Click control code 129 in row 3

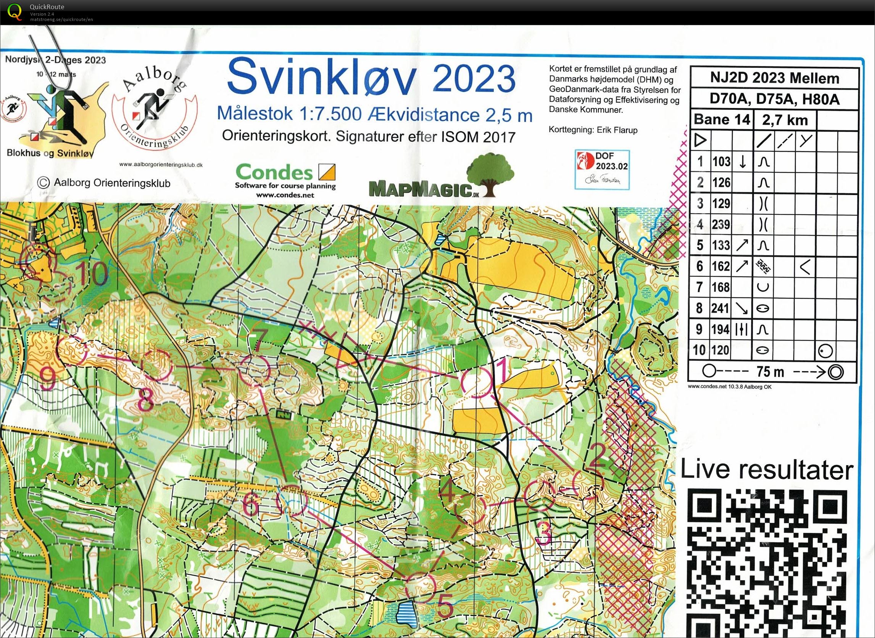[x=721, y=204]
